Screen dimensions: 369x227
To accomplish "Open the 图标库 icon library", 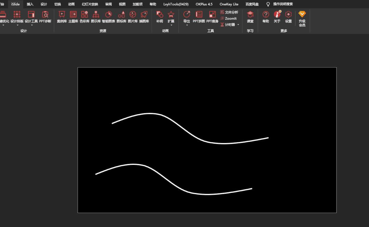I will tap(121, 17).
